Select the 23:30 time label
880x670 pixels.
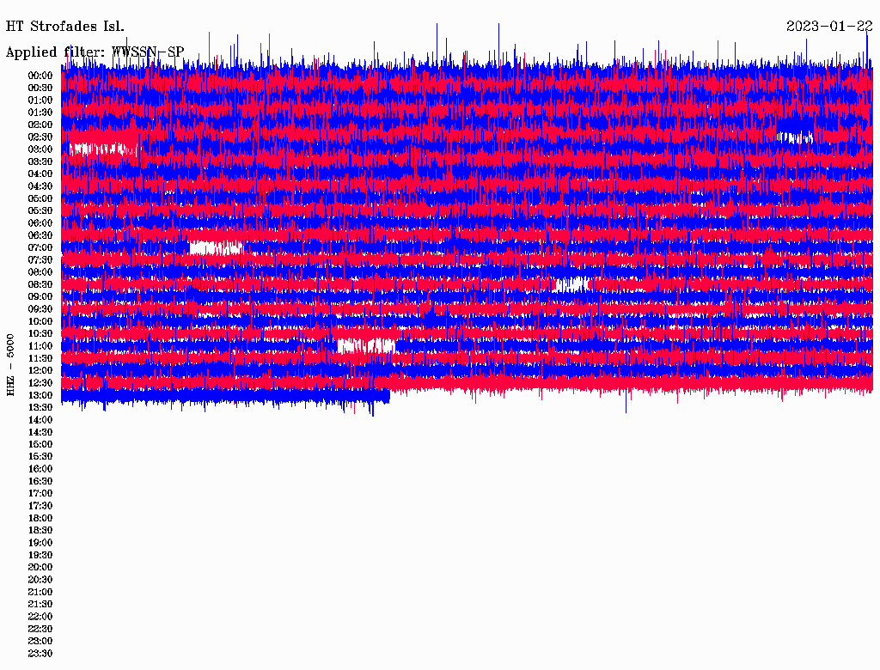pyautogui.click(x=40, y=653)
